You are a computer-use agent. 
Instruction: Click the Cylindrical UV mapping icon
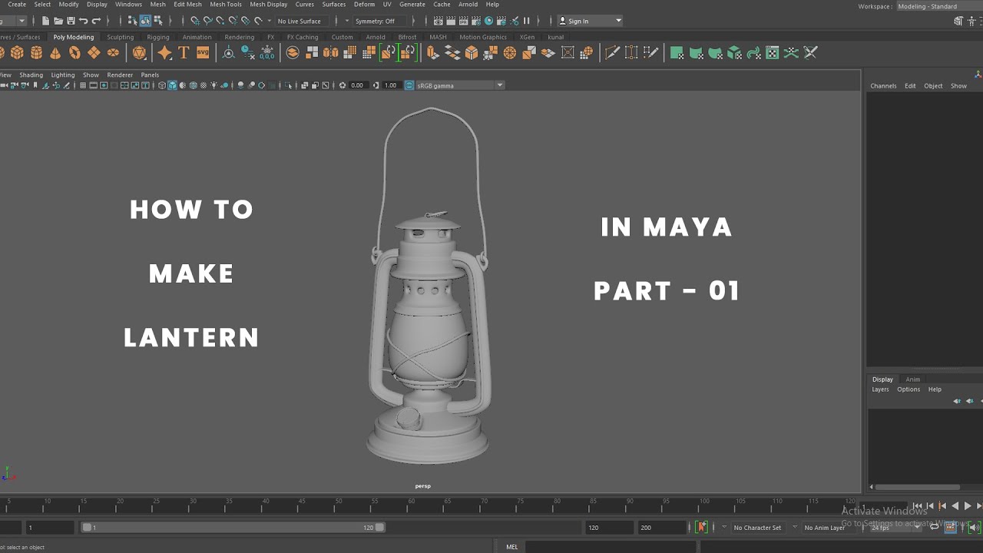tap(696, 52)
